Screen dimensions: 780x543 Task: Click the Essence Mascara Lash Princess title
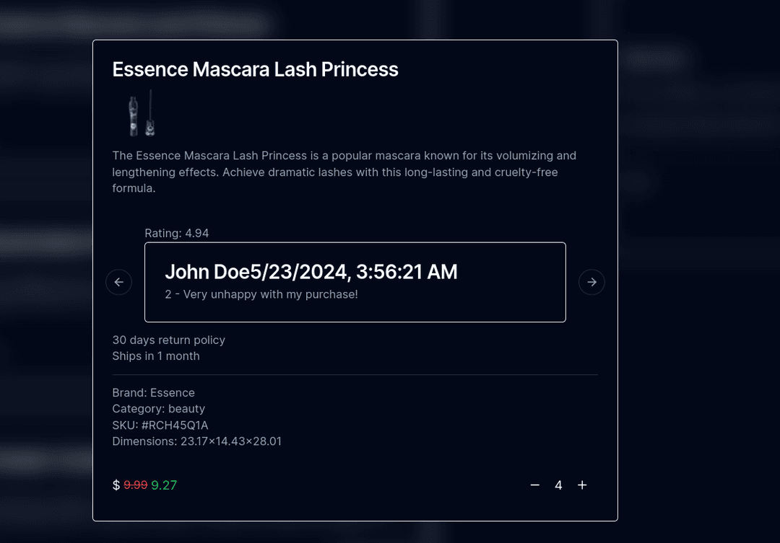(x=255, y=69)
